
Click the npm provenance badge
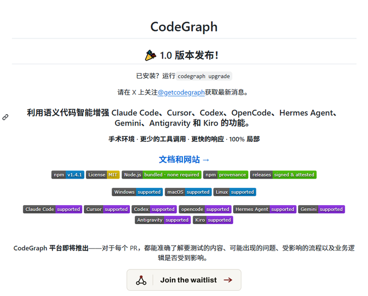point(226,175)
